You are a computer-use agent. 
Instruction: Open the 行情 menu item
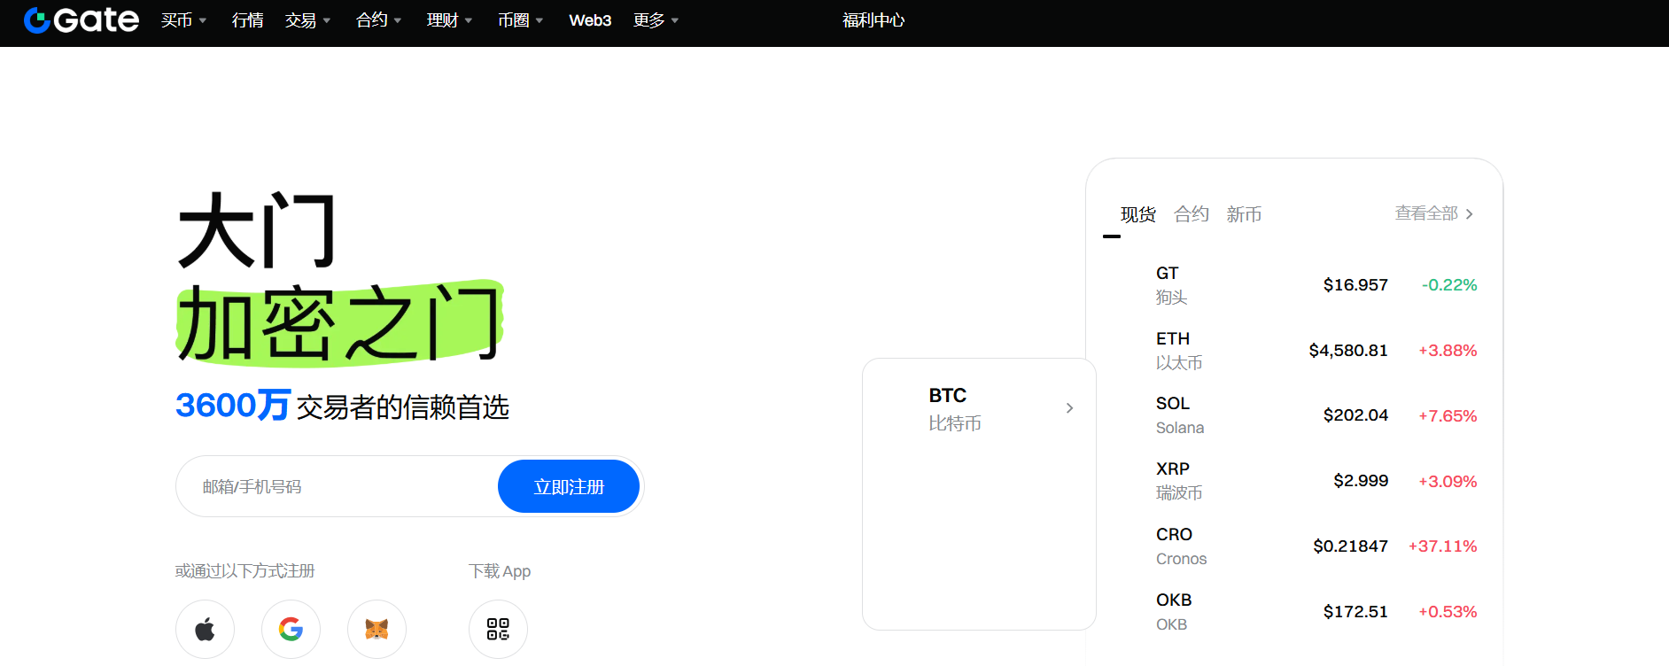(247, 20)
